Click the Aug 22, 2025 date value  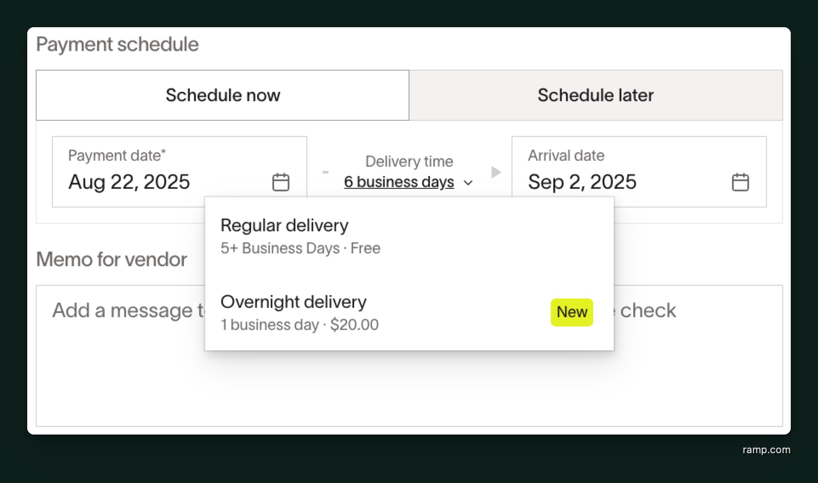point(129,182)
